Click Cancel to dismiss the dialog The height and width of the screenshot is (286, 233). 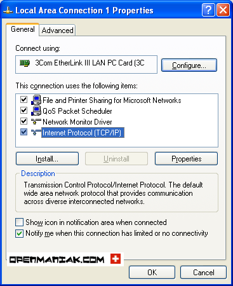pyautogui.click(x=203, y=273)
